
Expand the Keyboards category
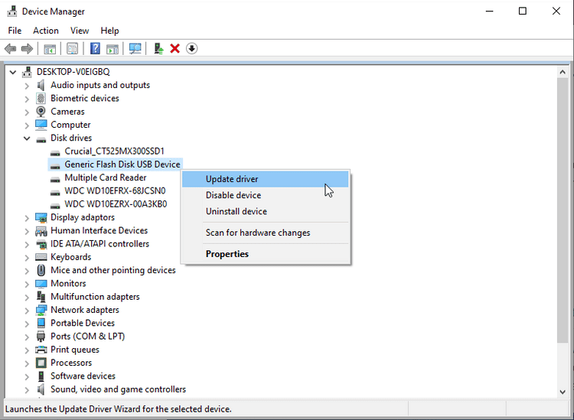pyautogui.click(x=27, y=257)
